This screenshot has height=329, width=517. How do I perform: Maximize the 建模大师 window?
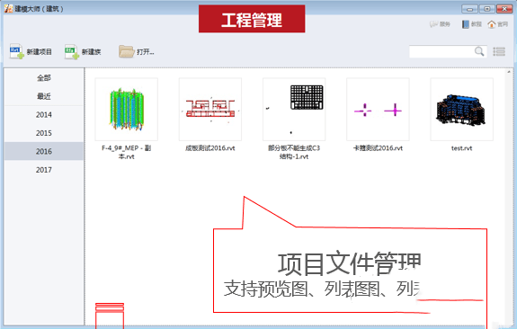tap(487, 9)
